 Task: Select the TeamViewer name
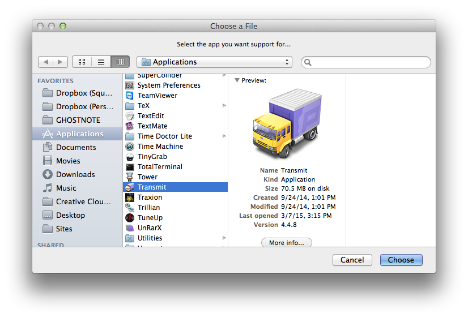click(158, 96)
